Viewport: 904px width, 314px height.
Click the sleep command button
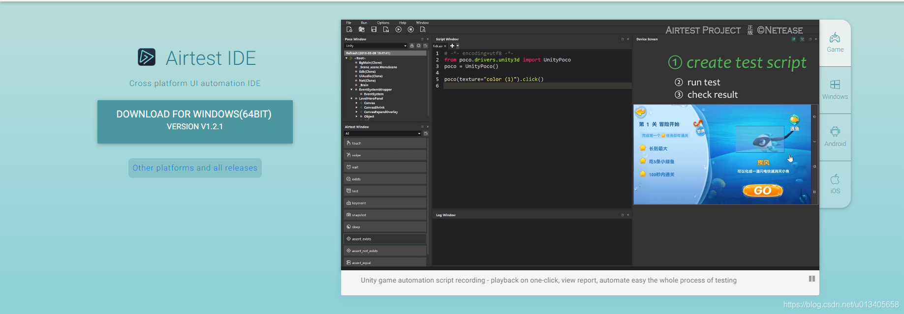coord(385,227)
